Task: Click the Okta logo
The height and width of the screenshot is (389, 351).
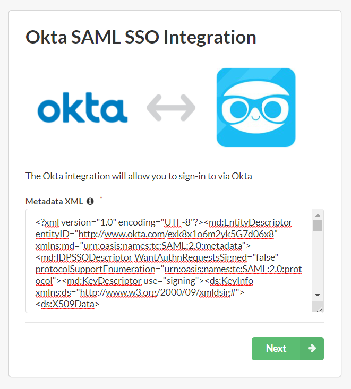Action: [x=82, y=107]
